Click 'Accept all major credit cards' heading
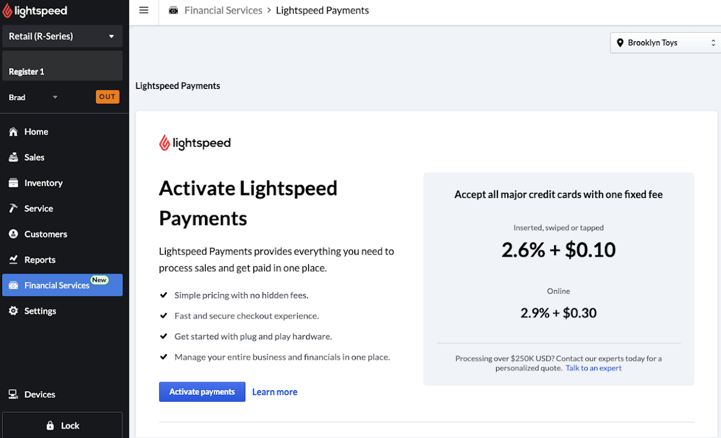The height and width of the screenshot is (438, 721). (x=559, y=194)
